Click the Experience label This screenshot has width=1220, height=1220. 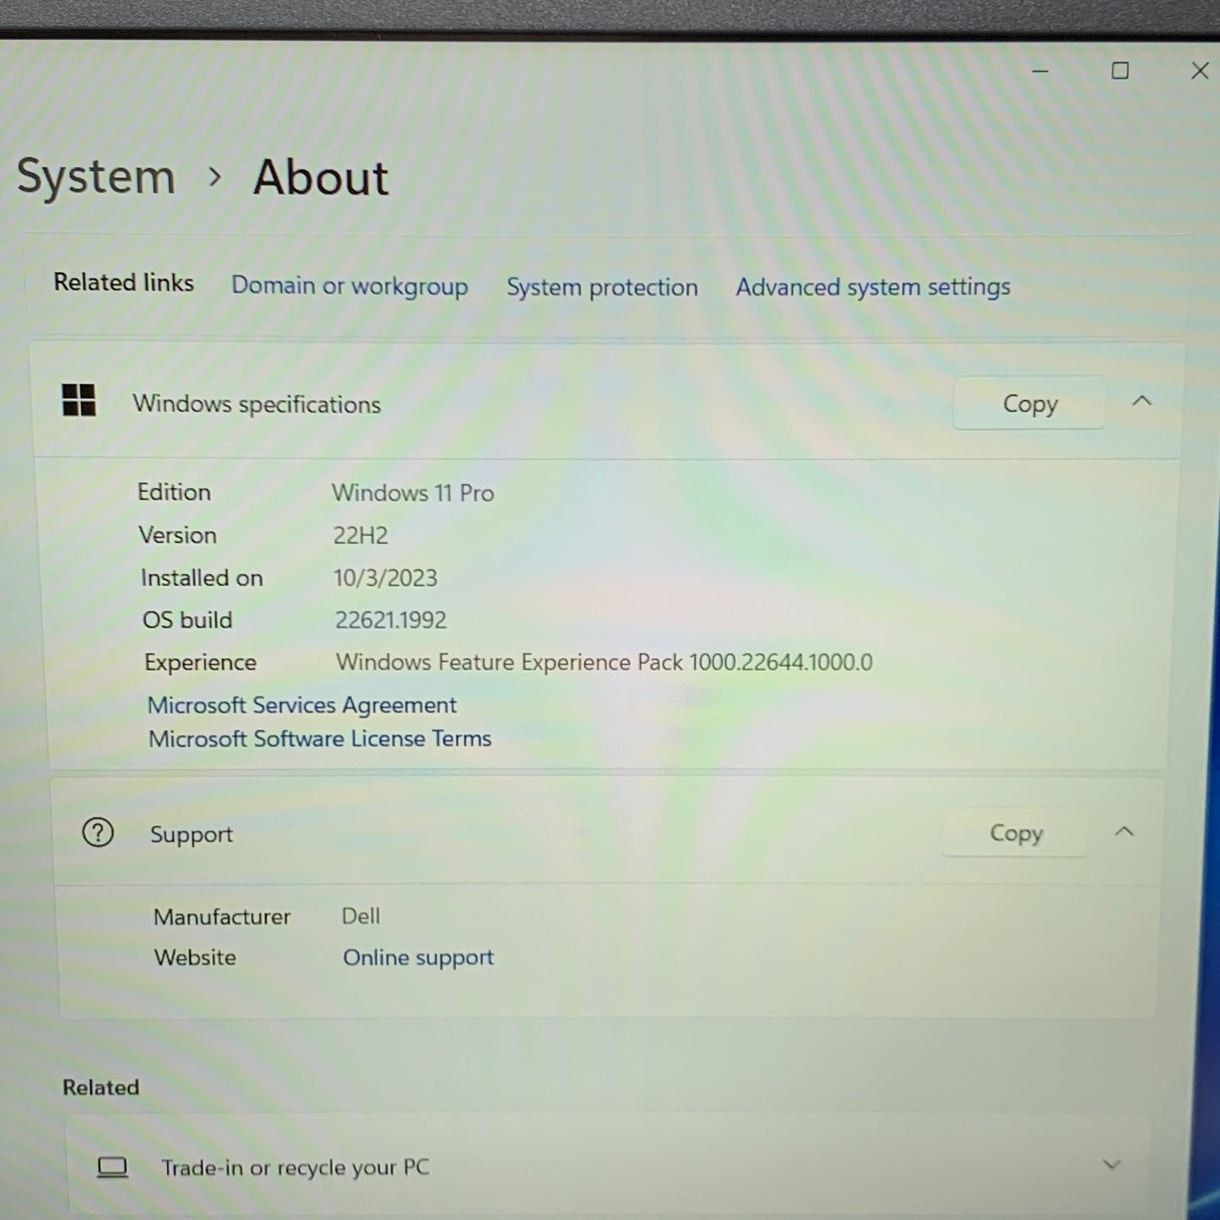[200, 663]
